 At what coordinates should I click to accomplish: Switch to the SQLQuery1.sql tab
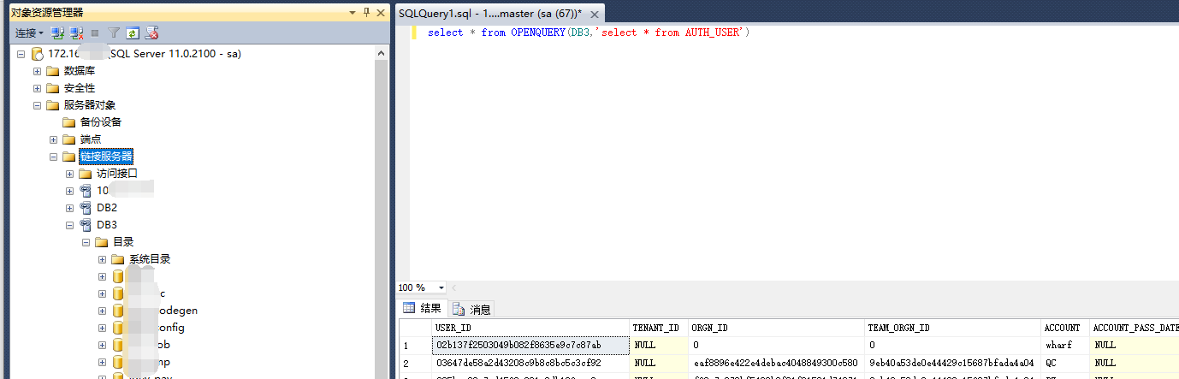coord(489,13)
